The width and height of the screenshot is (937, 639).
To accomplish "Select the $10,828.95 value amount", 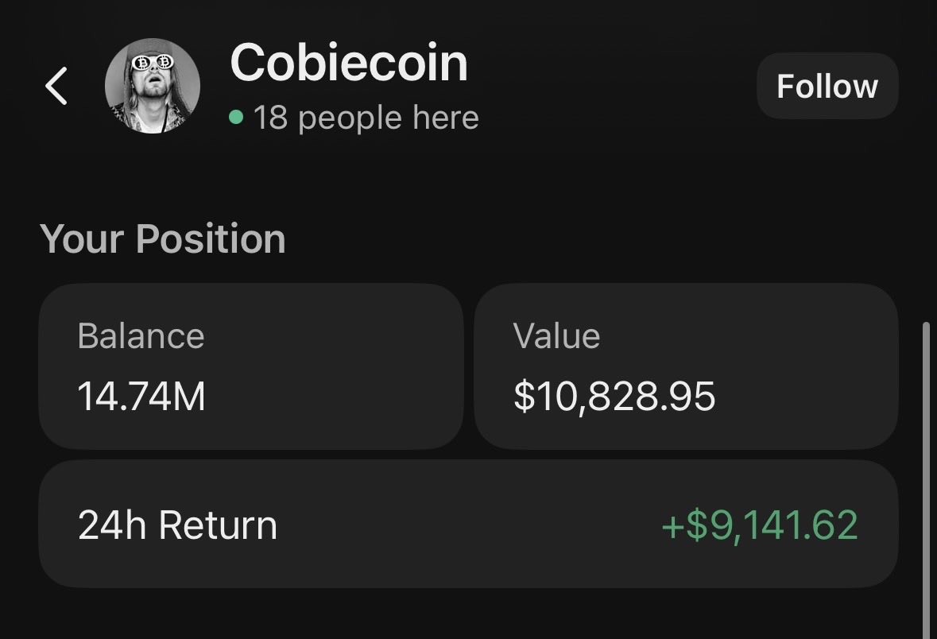I will coord(614,396).
